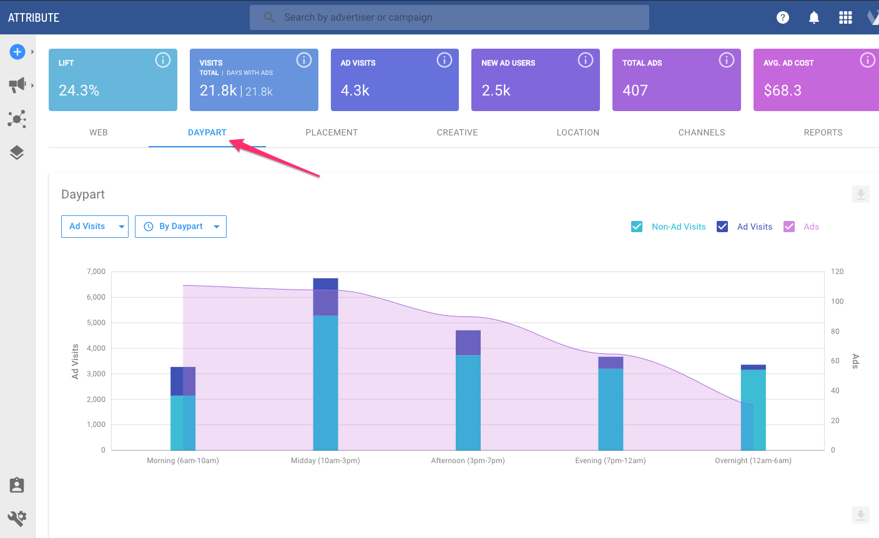Toggle the Ad Visits legend checkbox

722,227
